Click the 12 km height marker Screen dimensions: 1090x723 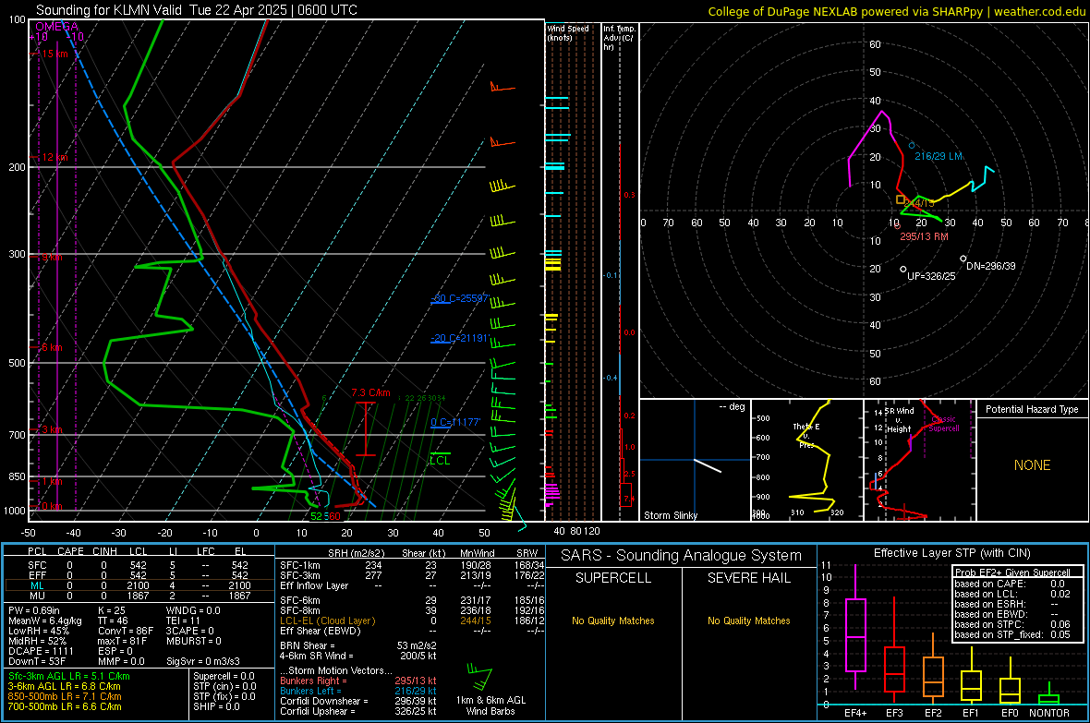tap(54, 157)
